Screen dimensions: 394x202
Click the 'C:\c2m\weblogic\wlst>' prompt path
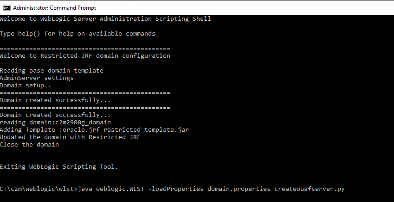[39, 189]
